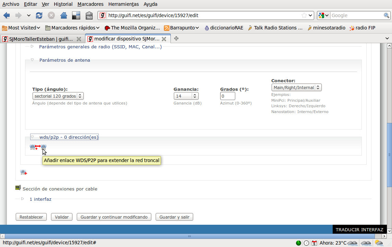This screenshot has width=392, height=247.
Task: Click the back navigation arrow
Action: 7,15
